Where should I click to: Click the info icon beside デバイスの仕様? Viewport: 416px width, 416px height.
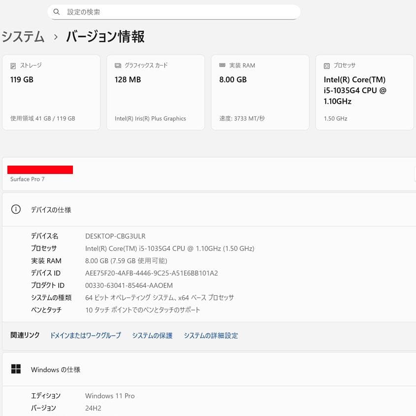(15, 209)
